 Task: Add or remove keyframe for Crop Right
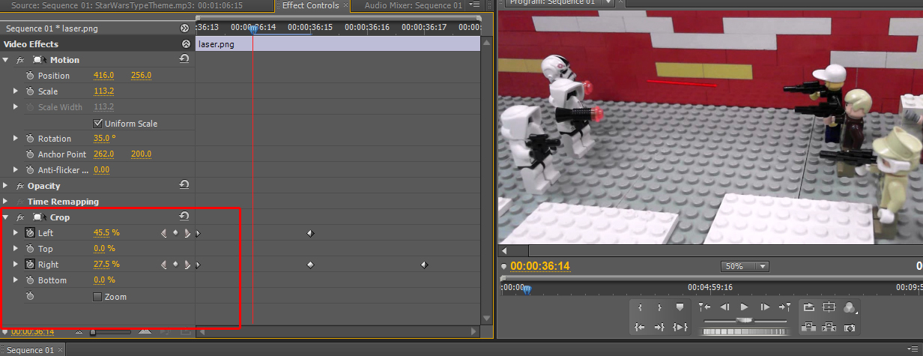(x=175, y=265)
